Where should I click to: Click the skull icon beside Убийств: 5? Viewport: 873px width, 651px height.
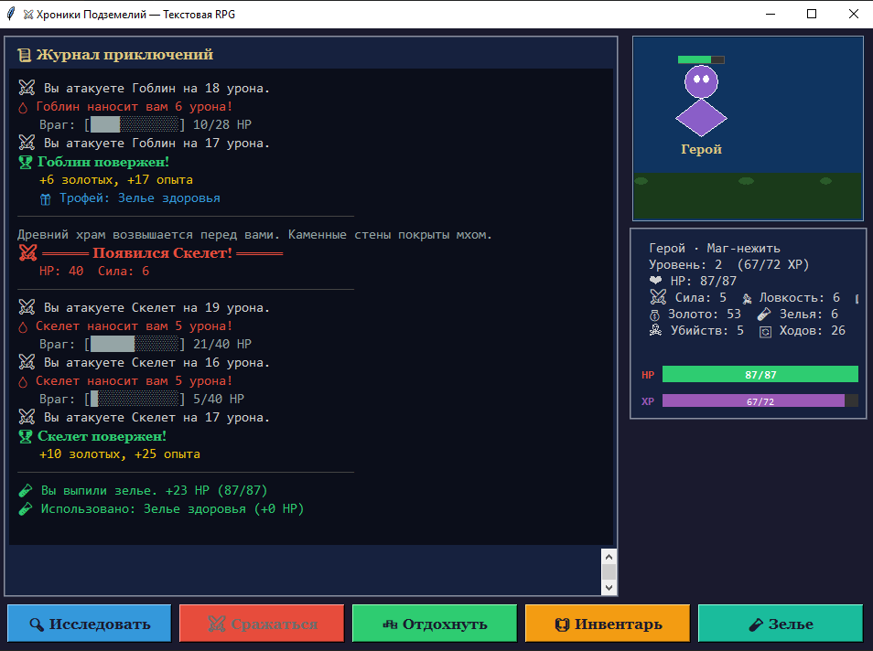[655, 331]
